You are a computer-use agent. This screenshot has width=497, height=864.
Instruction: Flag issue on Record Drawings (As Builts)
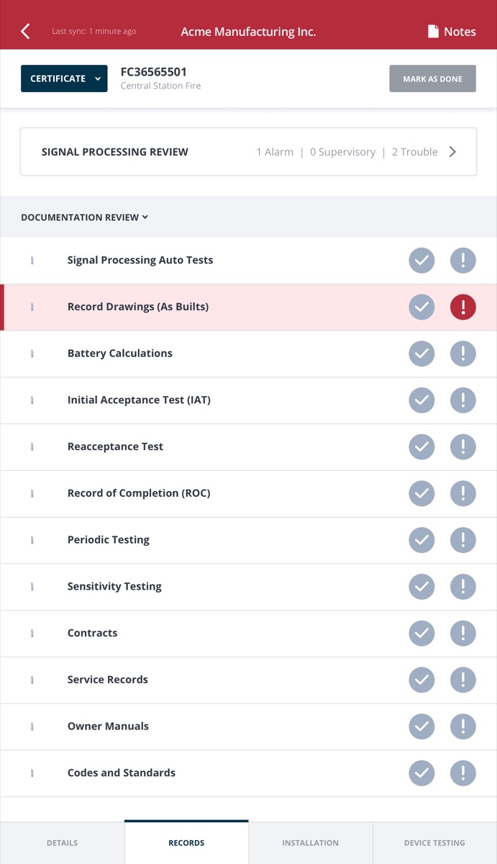463,307
